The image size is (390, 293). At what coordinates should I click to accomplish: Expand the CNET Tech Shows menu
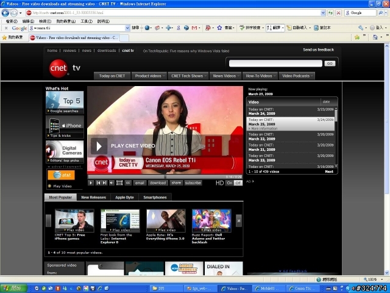(188, 76)
